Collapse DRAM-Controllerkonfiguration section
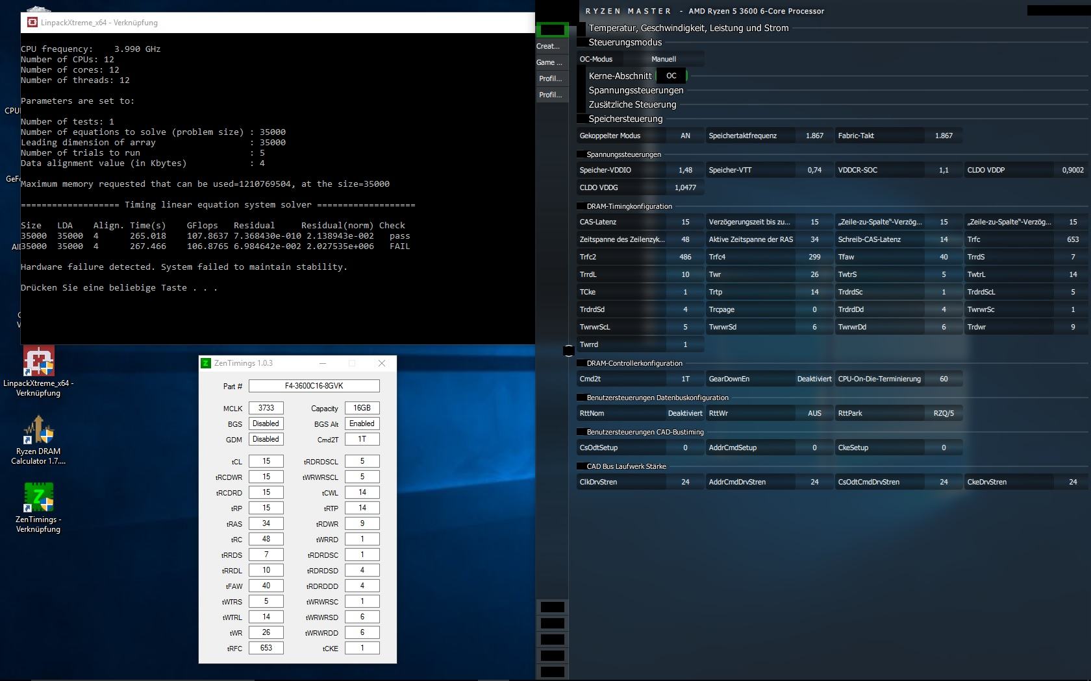The image size is (1091, 681). coord(634,363)
